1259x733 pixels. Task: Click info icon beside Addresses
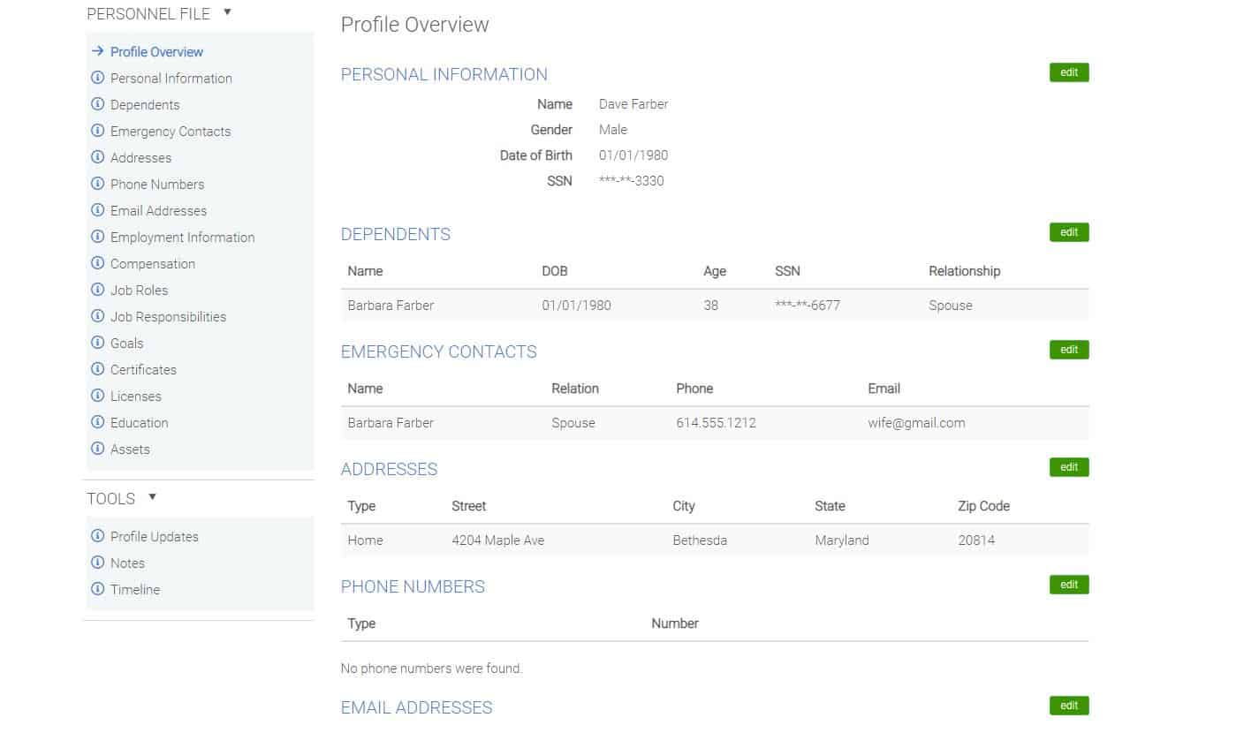coord(98,157)
